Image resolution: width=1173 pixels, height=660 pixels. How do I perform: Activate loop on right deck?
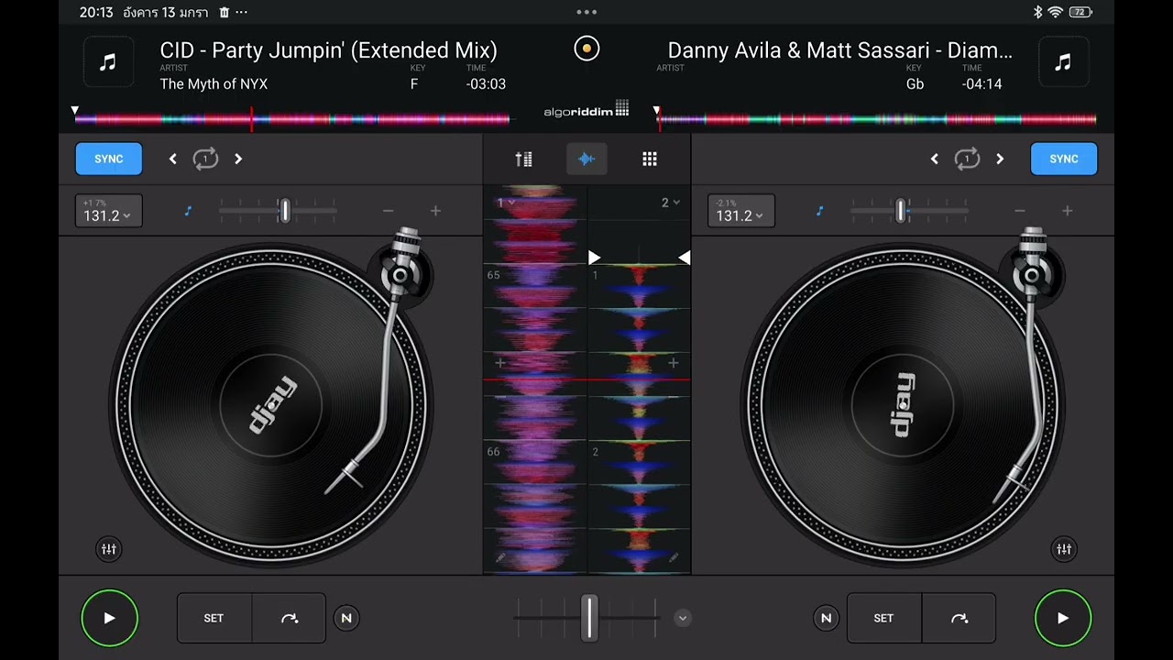coord(967,159)
